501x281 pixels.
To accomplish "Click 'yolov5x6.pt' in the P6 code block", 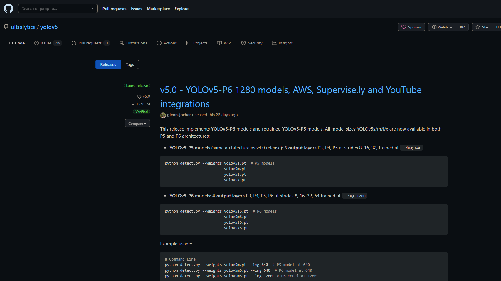I will 236,228.
